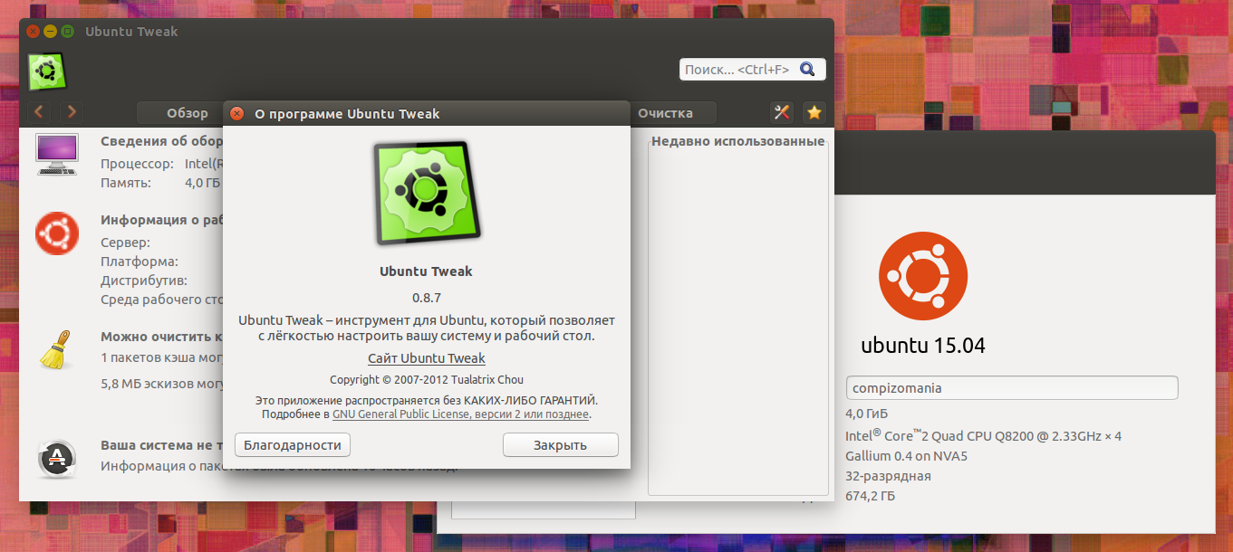Image resolution: width=1233 pixels, height=552 pixels.
Task: Click the Ubuntu Tweak window title bar text
Action: [131, 32]
